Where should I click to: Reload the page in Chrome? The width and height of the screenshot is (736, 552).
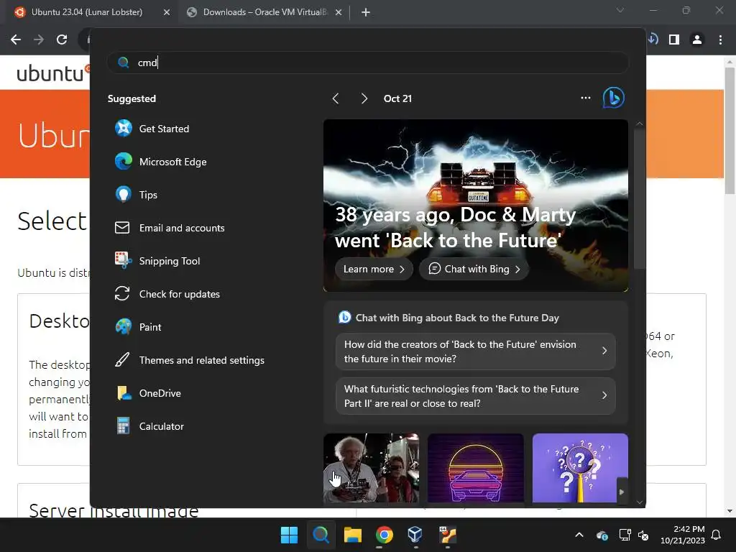click(x=62, y=40)
